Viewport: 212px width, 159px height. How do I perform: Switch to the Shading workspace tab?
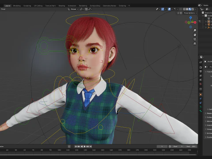[62, 6]
